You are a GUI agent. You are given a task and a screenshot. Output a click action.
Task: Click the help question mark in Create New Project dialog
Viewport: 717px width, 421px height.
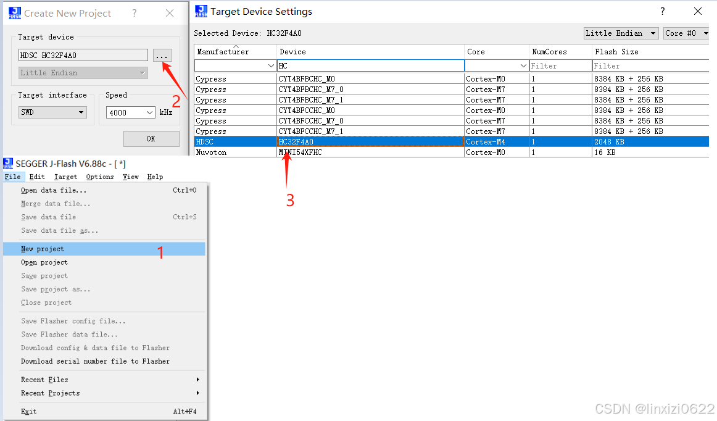pos(134,13)
